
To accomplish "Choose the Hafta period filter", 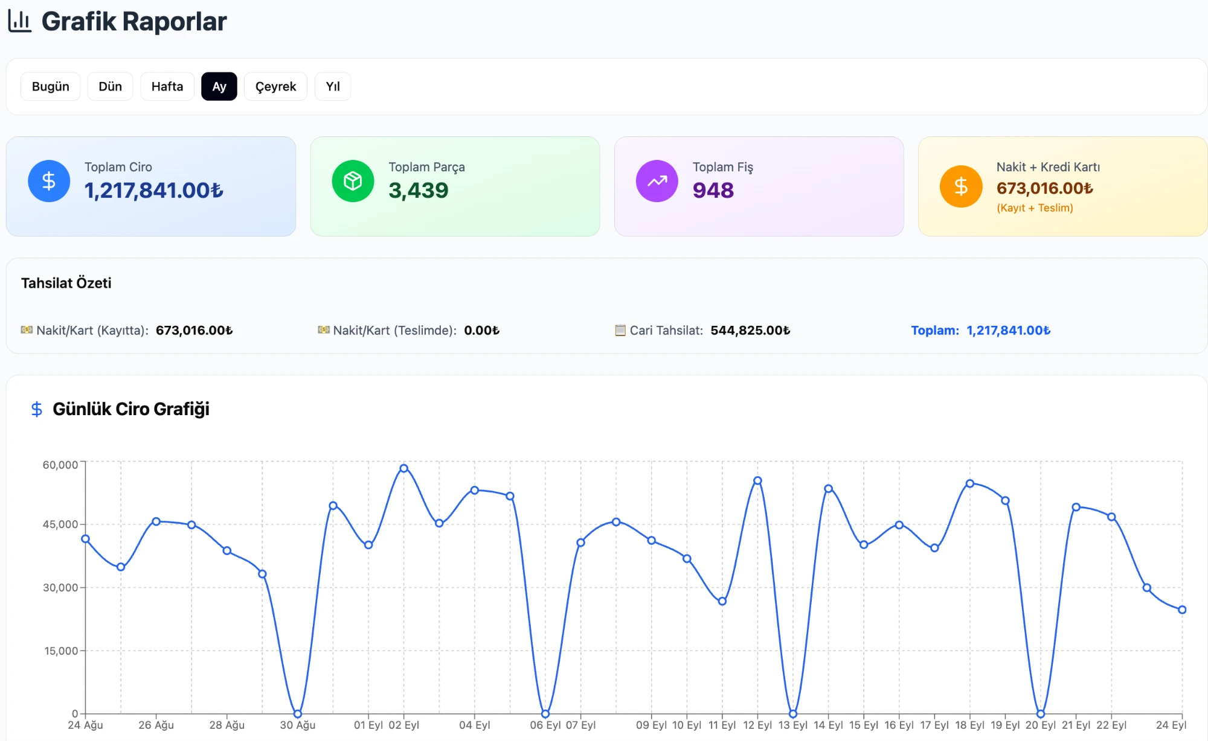I will (x=167, y=86).
